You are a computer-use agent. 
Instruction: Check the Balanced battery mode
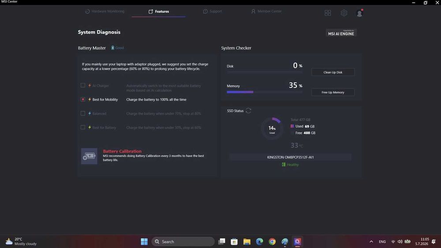[x=83, y=113]
